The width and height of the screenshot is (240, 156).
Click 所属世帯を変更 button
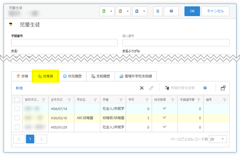180,88
